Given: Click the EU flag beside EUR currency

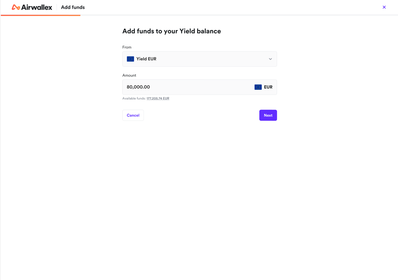Looking at the screenshot, I should click(x=258, y=87).
